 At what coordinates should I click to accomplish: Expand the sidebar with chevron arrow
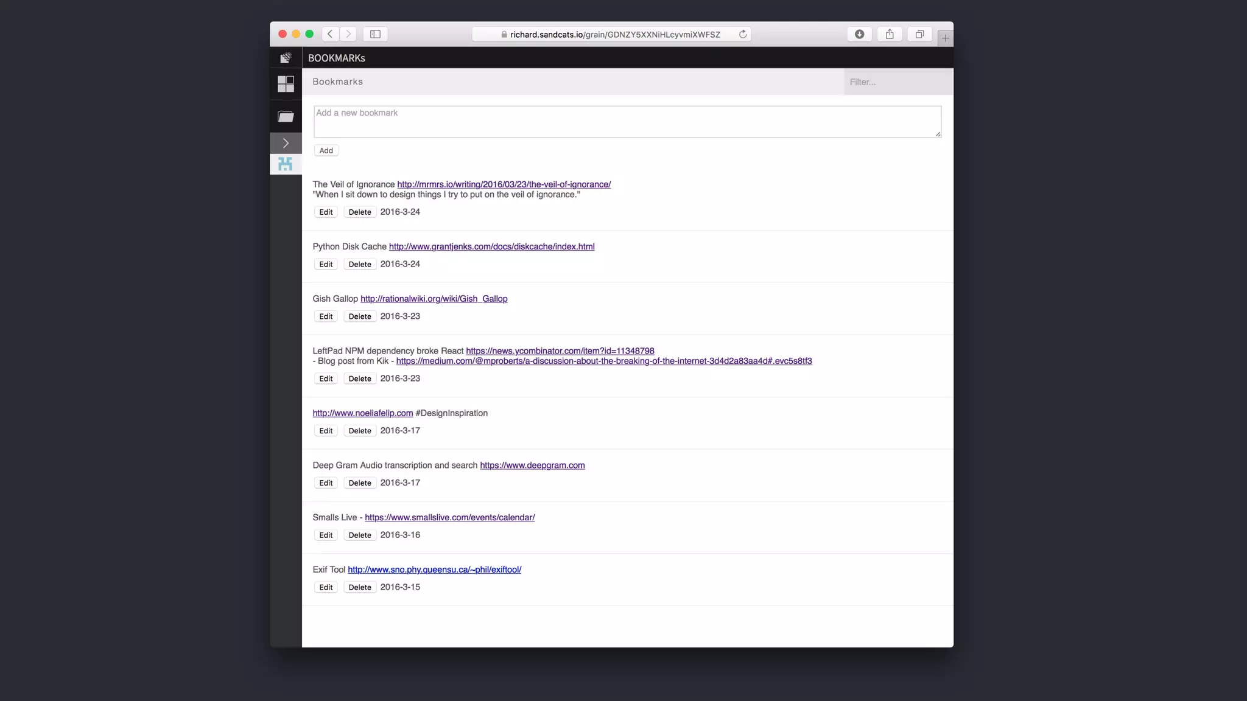pos(286,143)
